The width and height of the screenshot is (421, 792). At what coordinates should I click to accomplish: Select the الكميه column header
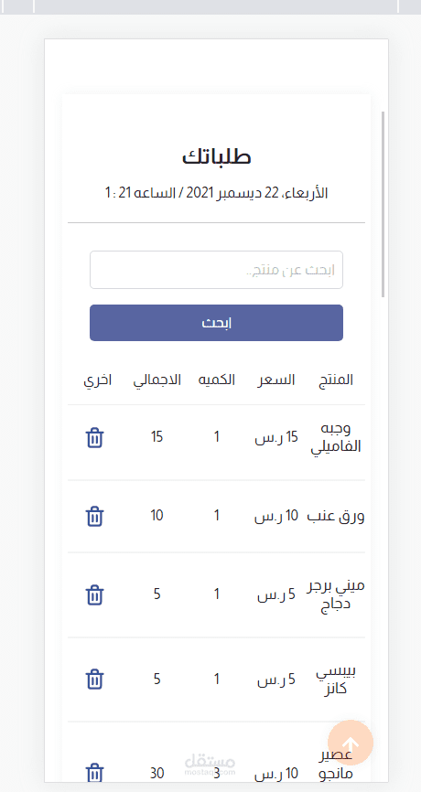click(x=216, y=380)
